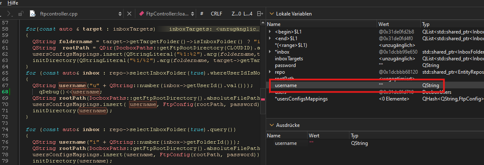Click the ftpcontroller.cpp file icon
This screenshot has height=165, width=484.
32,13
